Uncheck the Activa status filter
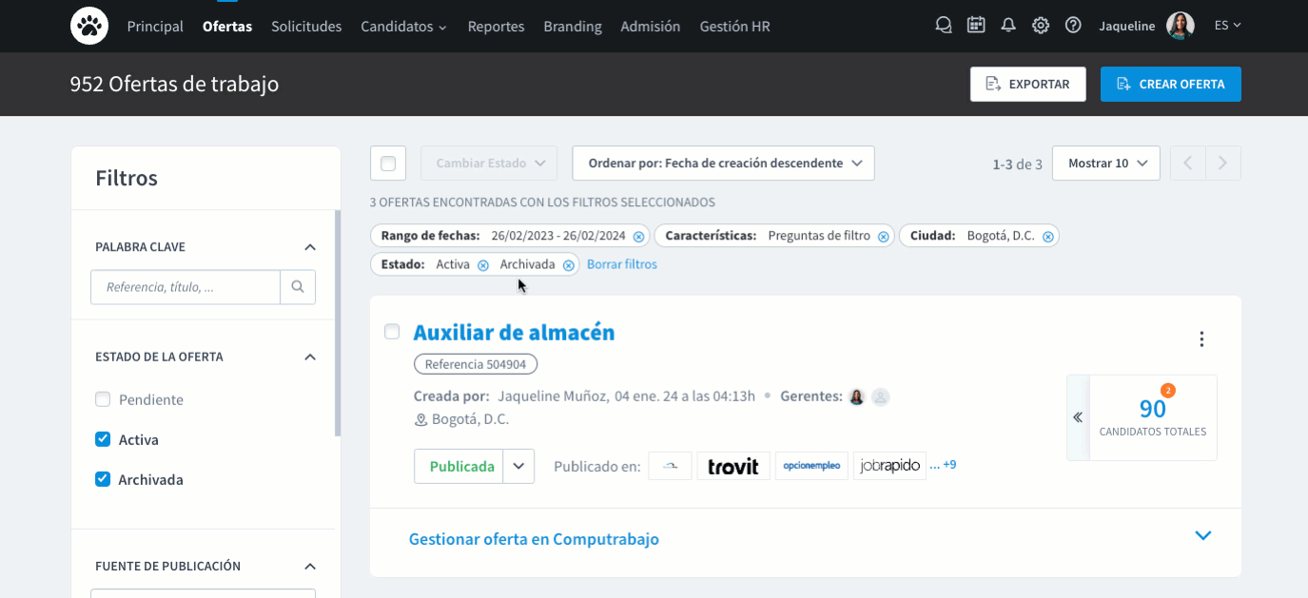This screenshot has width=1308, height=598. coord(103,440)
